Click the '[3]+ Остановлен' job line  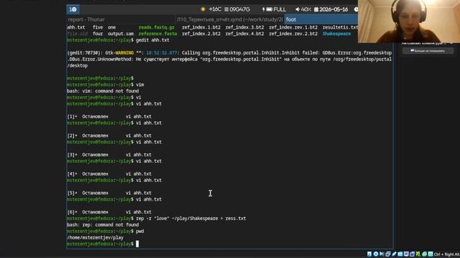109,155
